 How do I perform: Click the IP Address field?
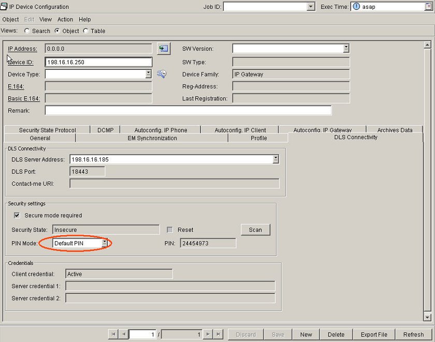(x=98, y=49)
